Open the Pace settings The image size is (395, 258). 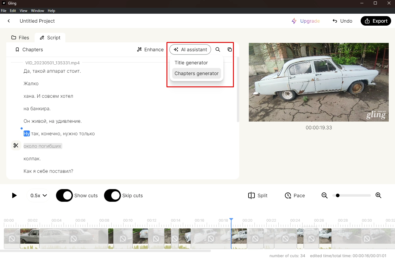coord(295,195)
